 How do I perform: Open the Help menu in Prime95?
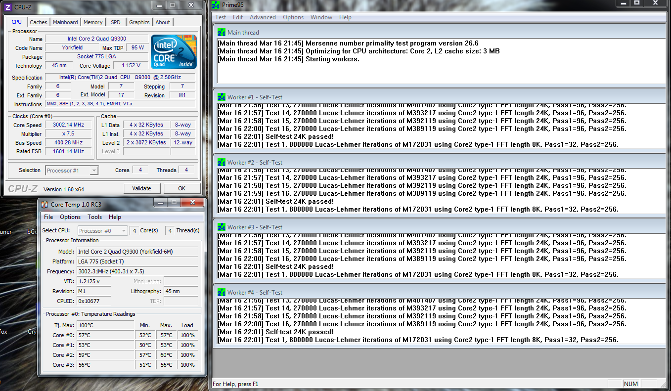[x=345, y=17]
